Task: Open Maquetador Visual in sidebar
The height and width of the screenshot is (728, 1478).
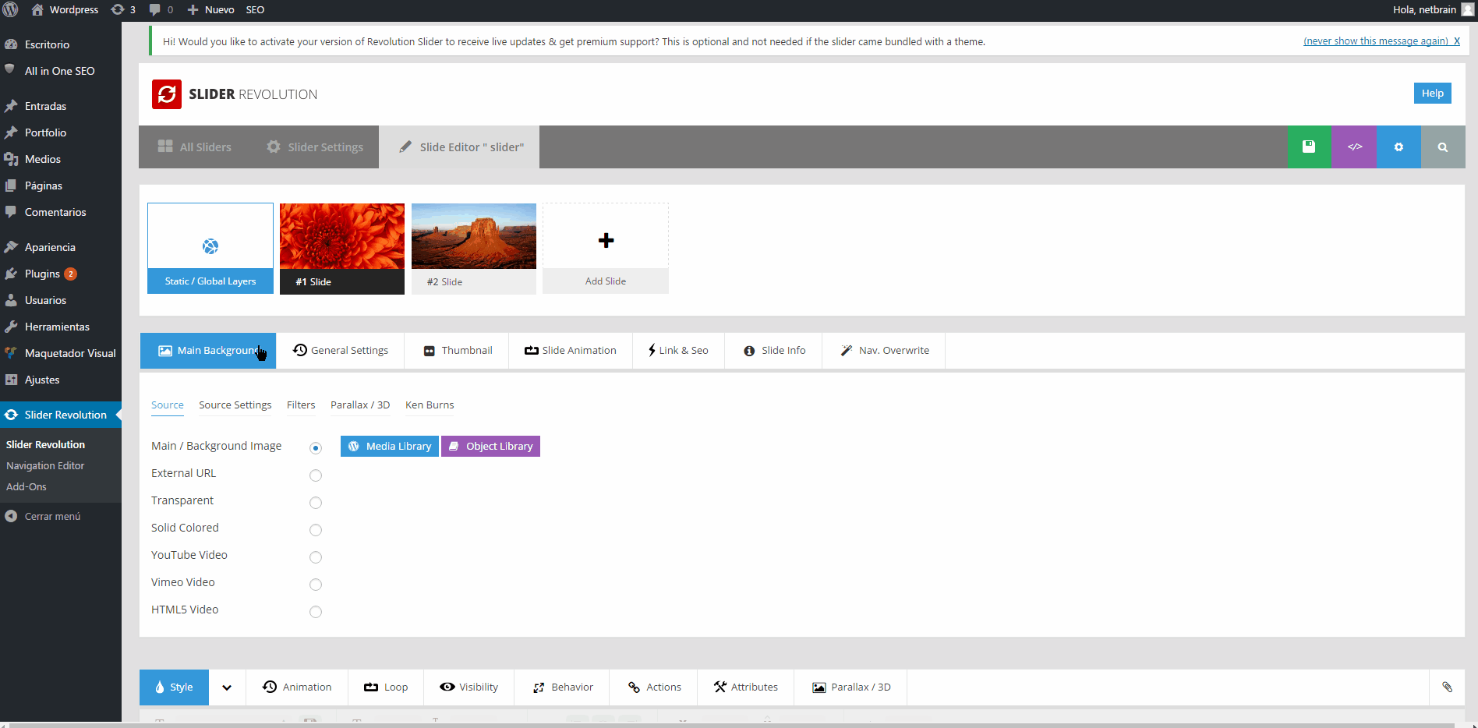Action: pos(70,353)
